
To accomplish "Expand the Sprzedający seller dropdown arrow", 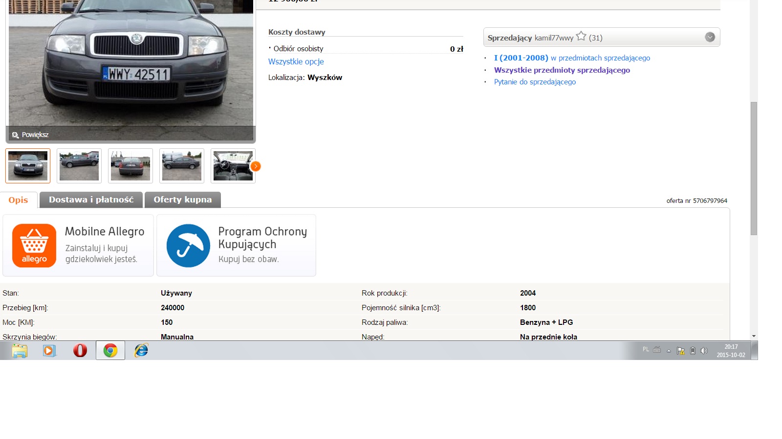I will point(710,37).
